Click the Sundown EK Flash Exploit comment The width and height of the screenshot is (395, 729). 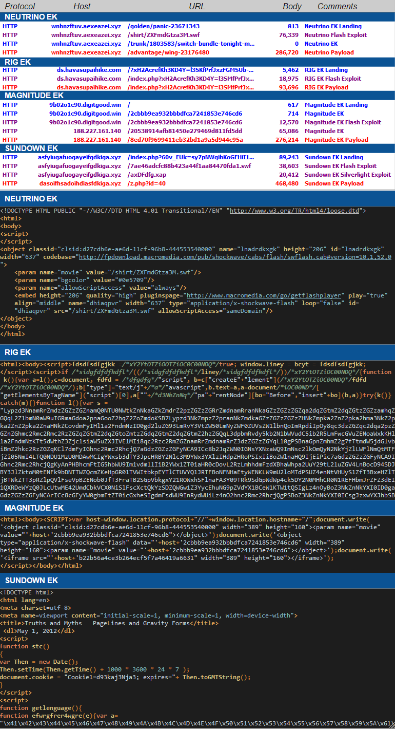tap(341, 166)
